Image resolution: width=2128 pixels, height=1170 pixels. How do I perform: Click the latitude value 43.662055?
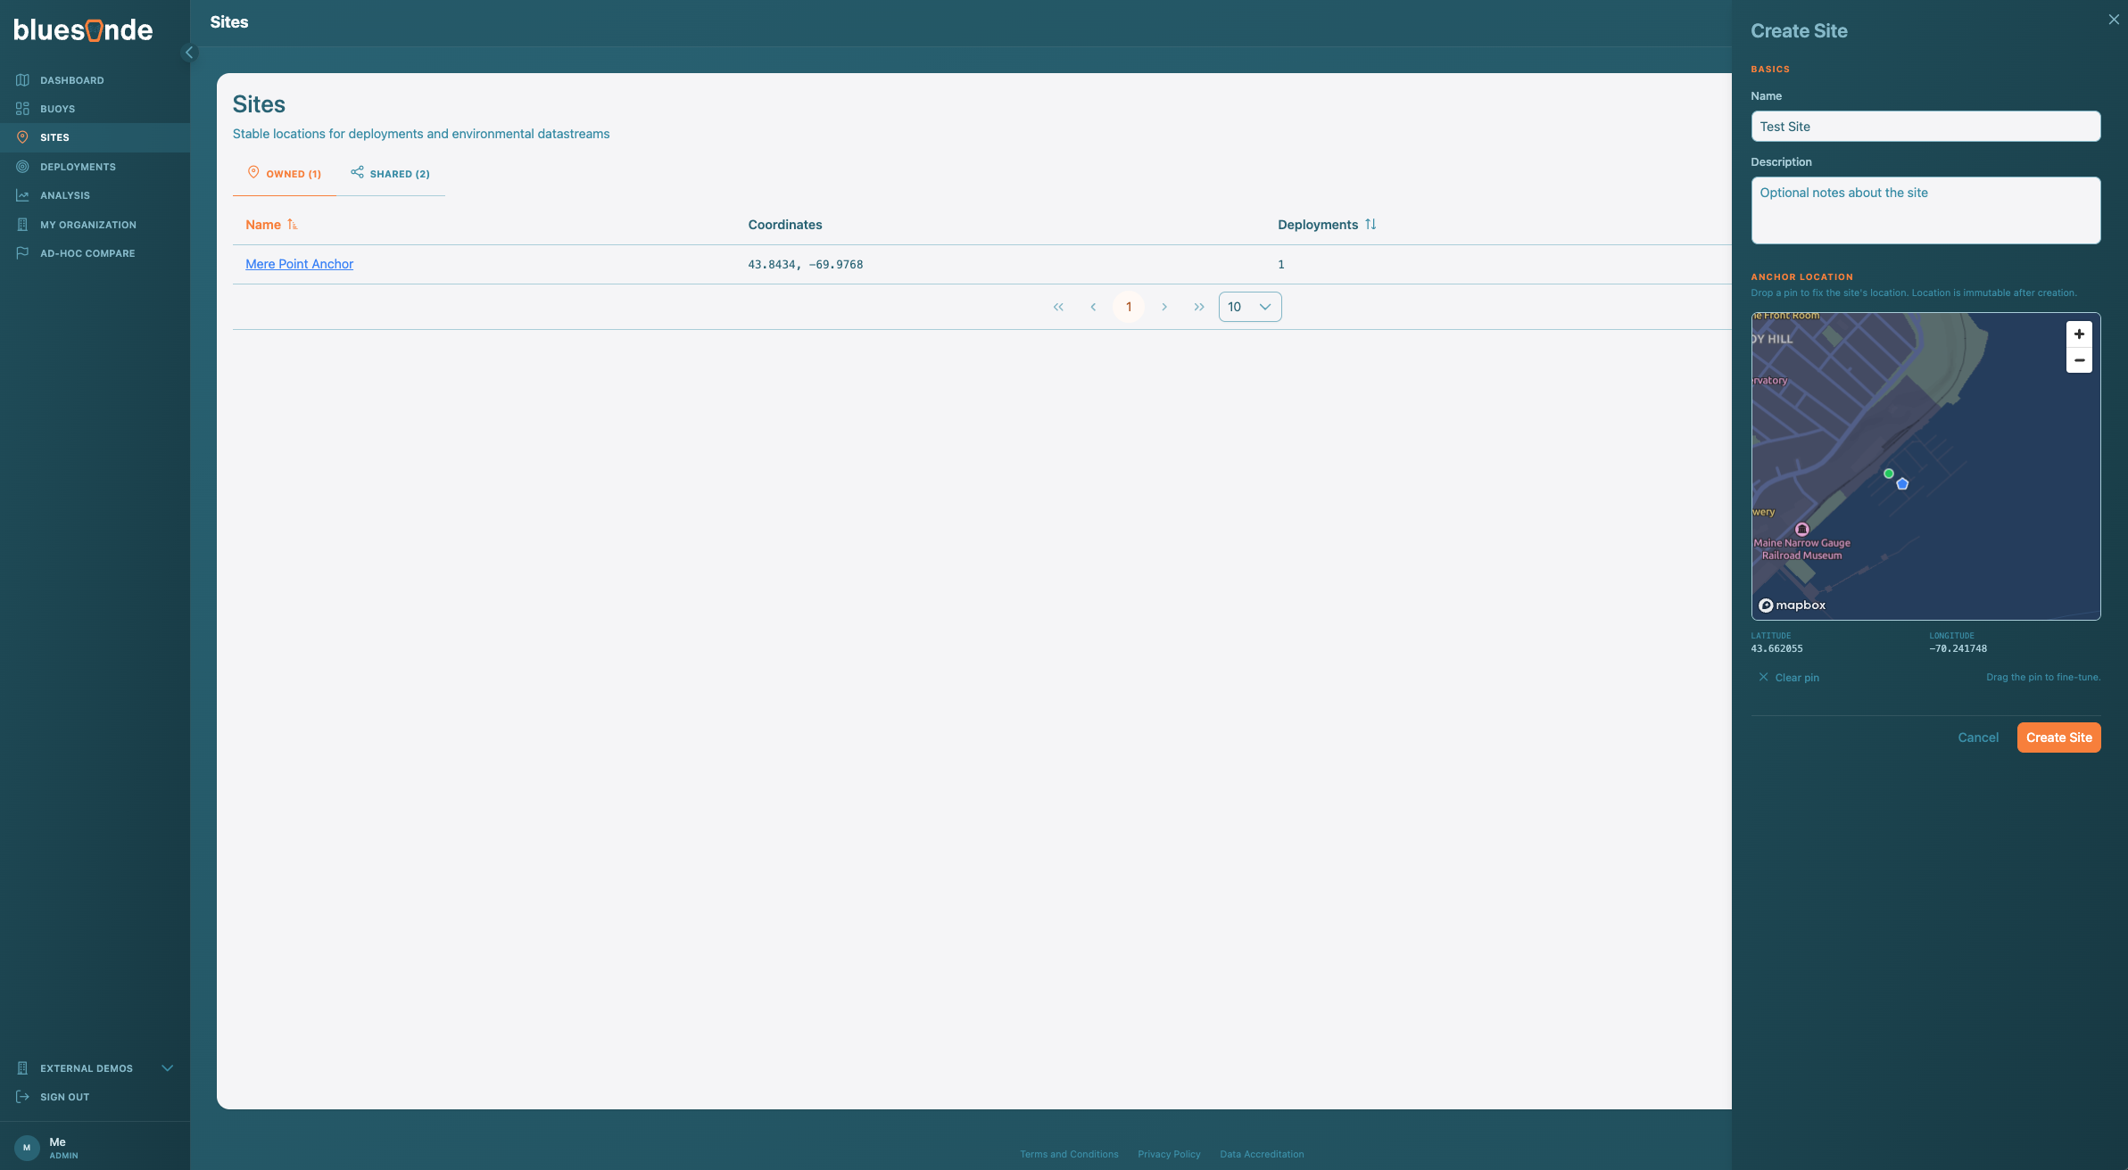pos(1776,649)
